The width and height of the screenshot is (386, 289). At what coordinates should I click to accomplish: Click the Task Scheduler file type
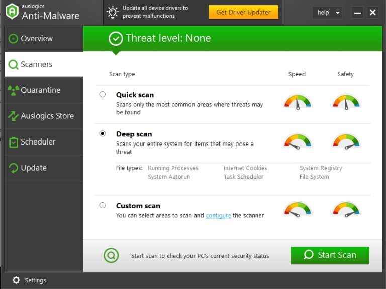tap(243, 177)
